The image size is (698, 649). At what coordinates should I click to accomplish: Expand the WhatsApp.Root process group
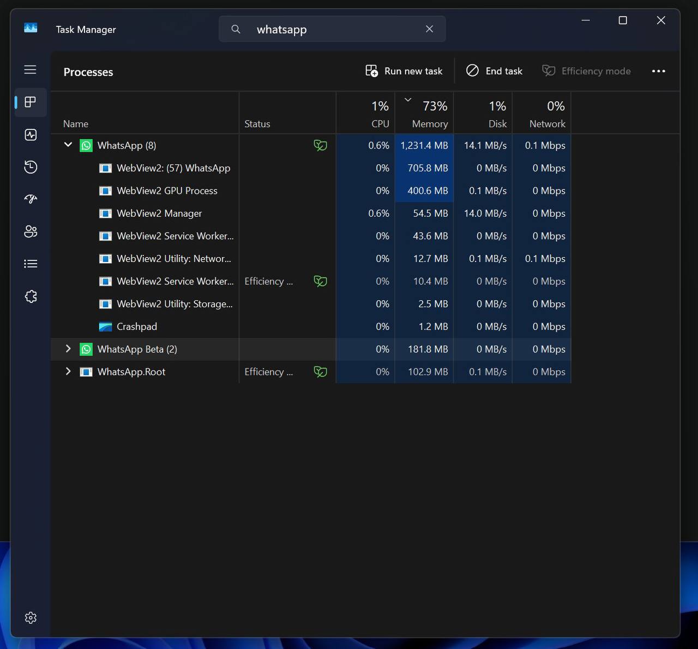coord(68,372)
